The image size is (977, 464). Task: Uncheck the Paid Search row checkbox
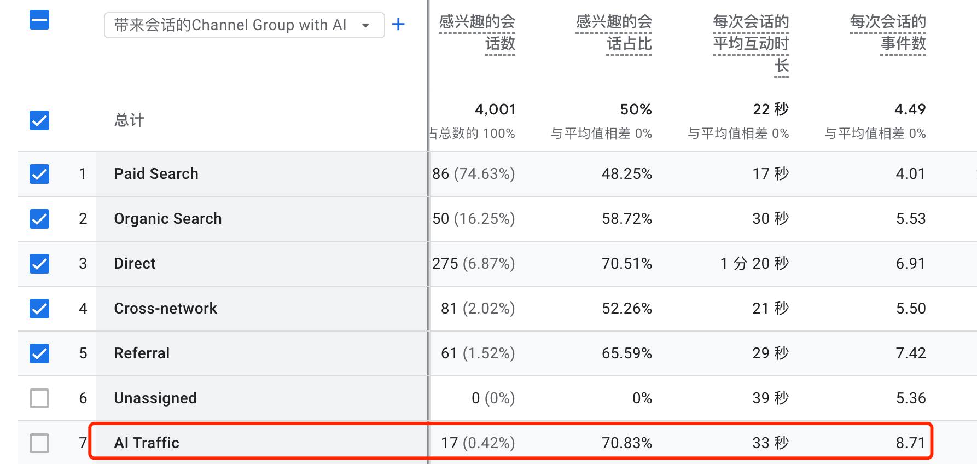[x=39, y=174]
